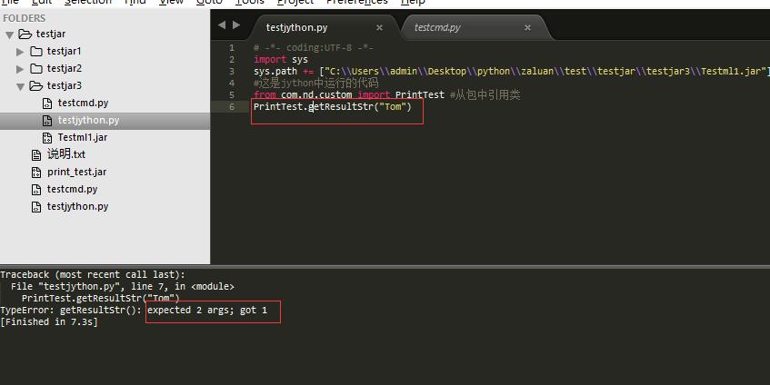Select the testjar root folder name
Screen dimensions: 770x385
(51, 34)
